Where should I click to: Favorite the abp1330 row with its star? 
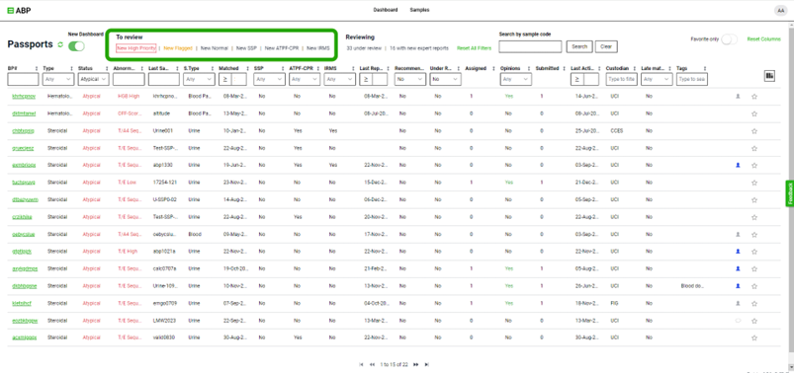[x=754, y=165]
